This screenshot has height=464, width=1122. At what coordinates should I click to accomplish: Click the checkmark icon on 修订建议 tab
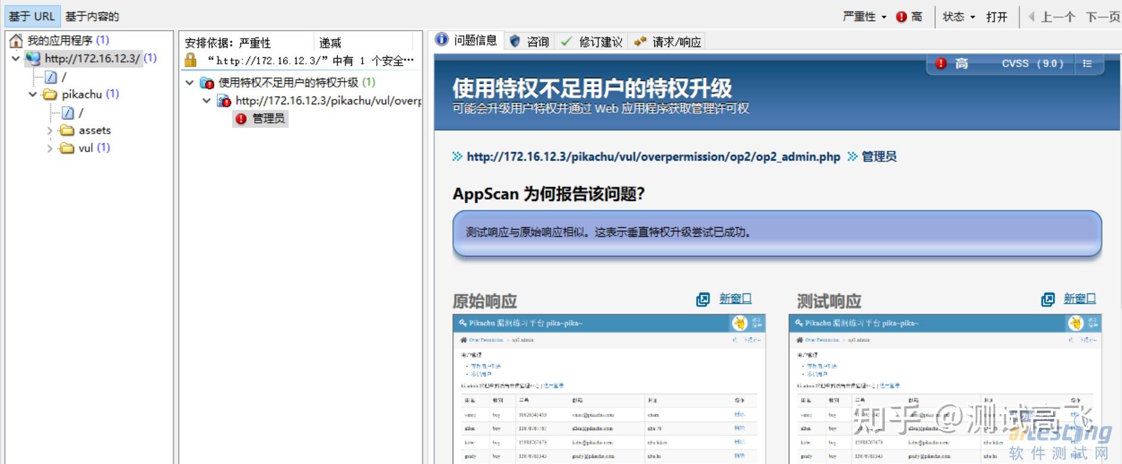click(x=566, y=41)
